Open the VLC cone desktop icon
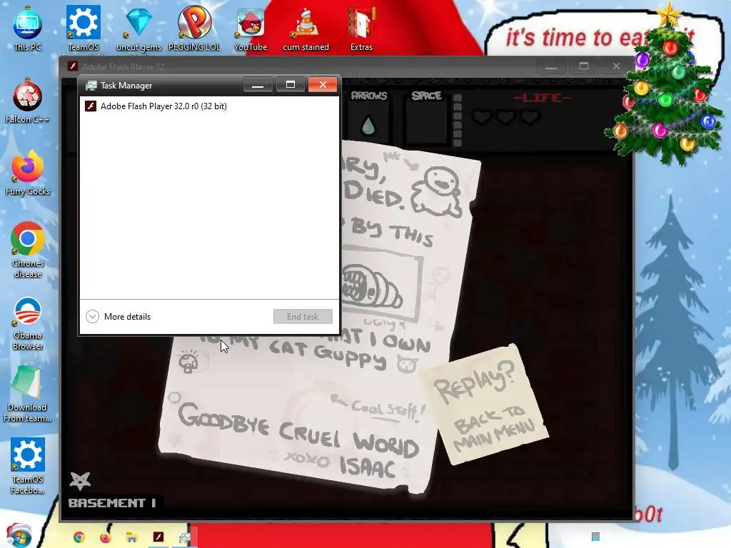This screenshot has height=548, width=731. (x=306, y=28)
